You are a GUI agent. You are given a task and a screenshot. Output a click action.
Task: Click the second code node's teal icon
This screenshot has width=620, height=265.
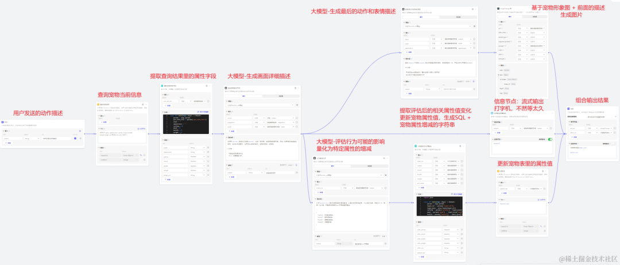[x=416, y=145]
